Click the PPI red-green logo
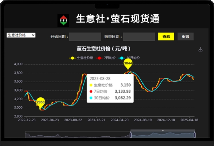Viewport: 214px width, 146px height. pos(63,21)
